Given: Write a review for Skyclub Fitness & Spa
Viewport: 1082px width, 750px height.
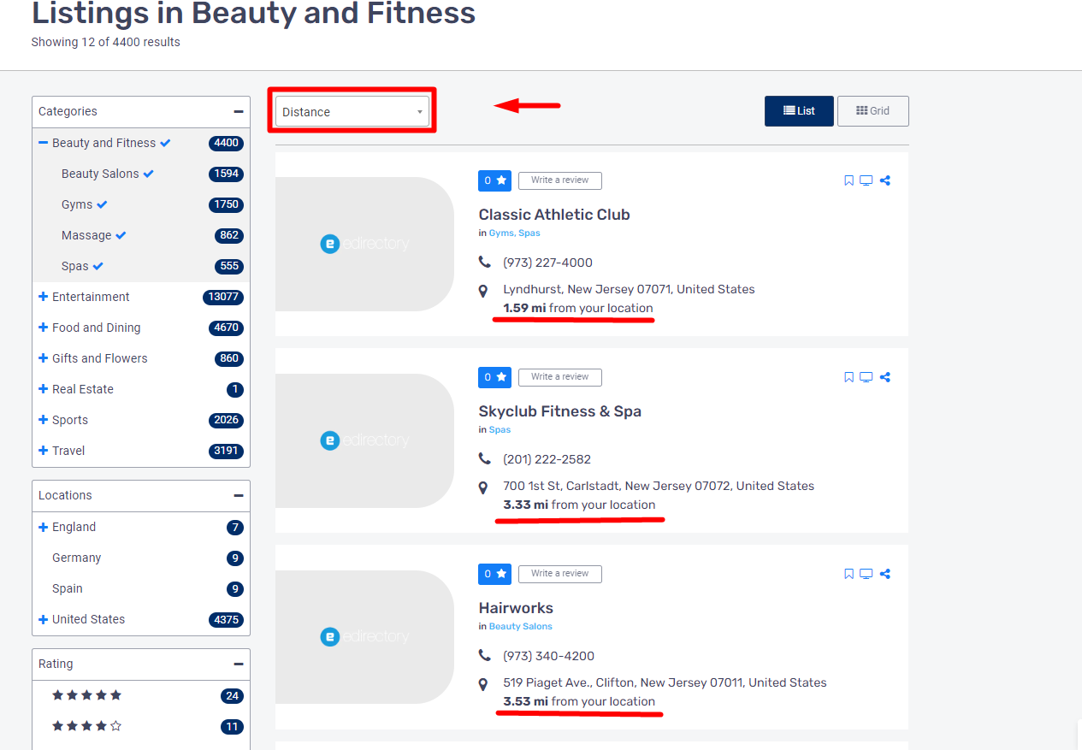Looking at the screenshot, I should [560, 377].
